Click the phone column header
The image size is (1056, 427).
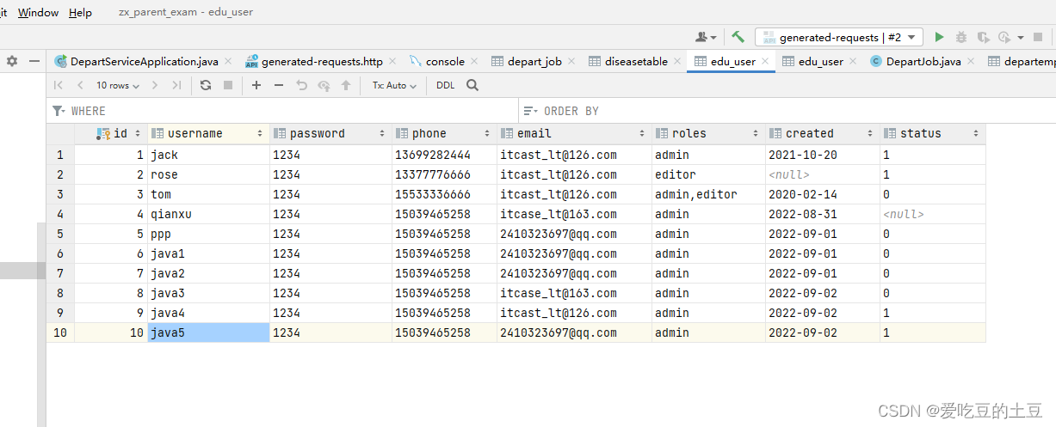[x=444, y=133]
